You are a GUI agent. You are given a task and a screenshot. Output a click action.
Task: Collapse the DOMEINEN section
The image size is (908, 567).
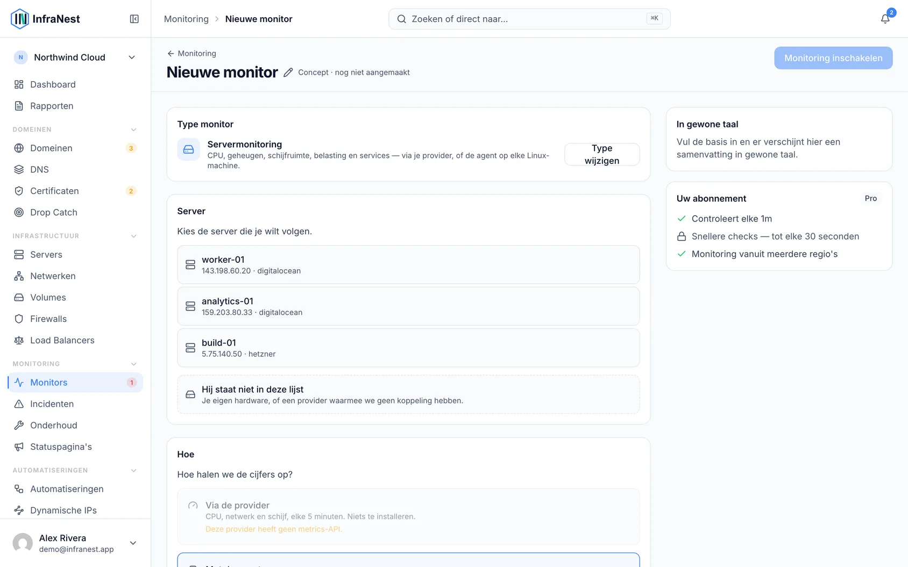coord(133,130)
